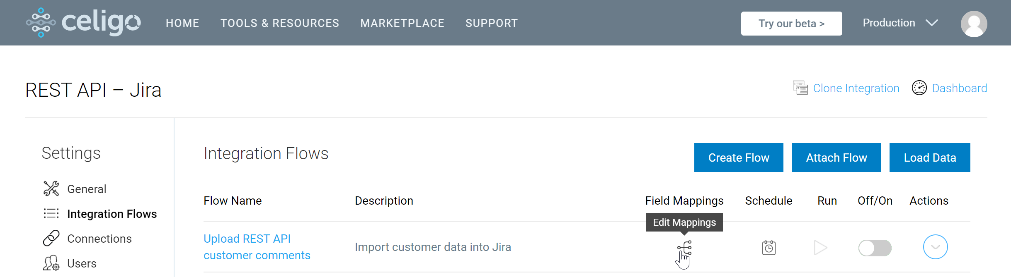Click the General tools icon in Settings
This screenshot has width=1011, height=277.
51,189
